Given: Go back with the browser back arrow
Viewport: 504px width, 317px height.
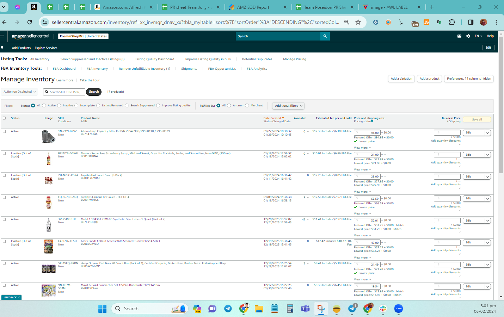Looking at the screenshot, I should (4, 22).
